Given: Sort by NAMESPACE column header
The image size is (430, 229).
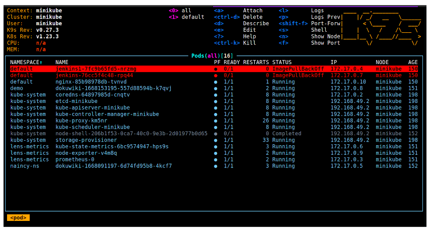Looking at the screenshot, I should [x=26, y=63].
